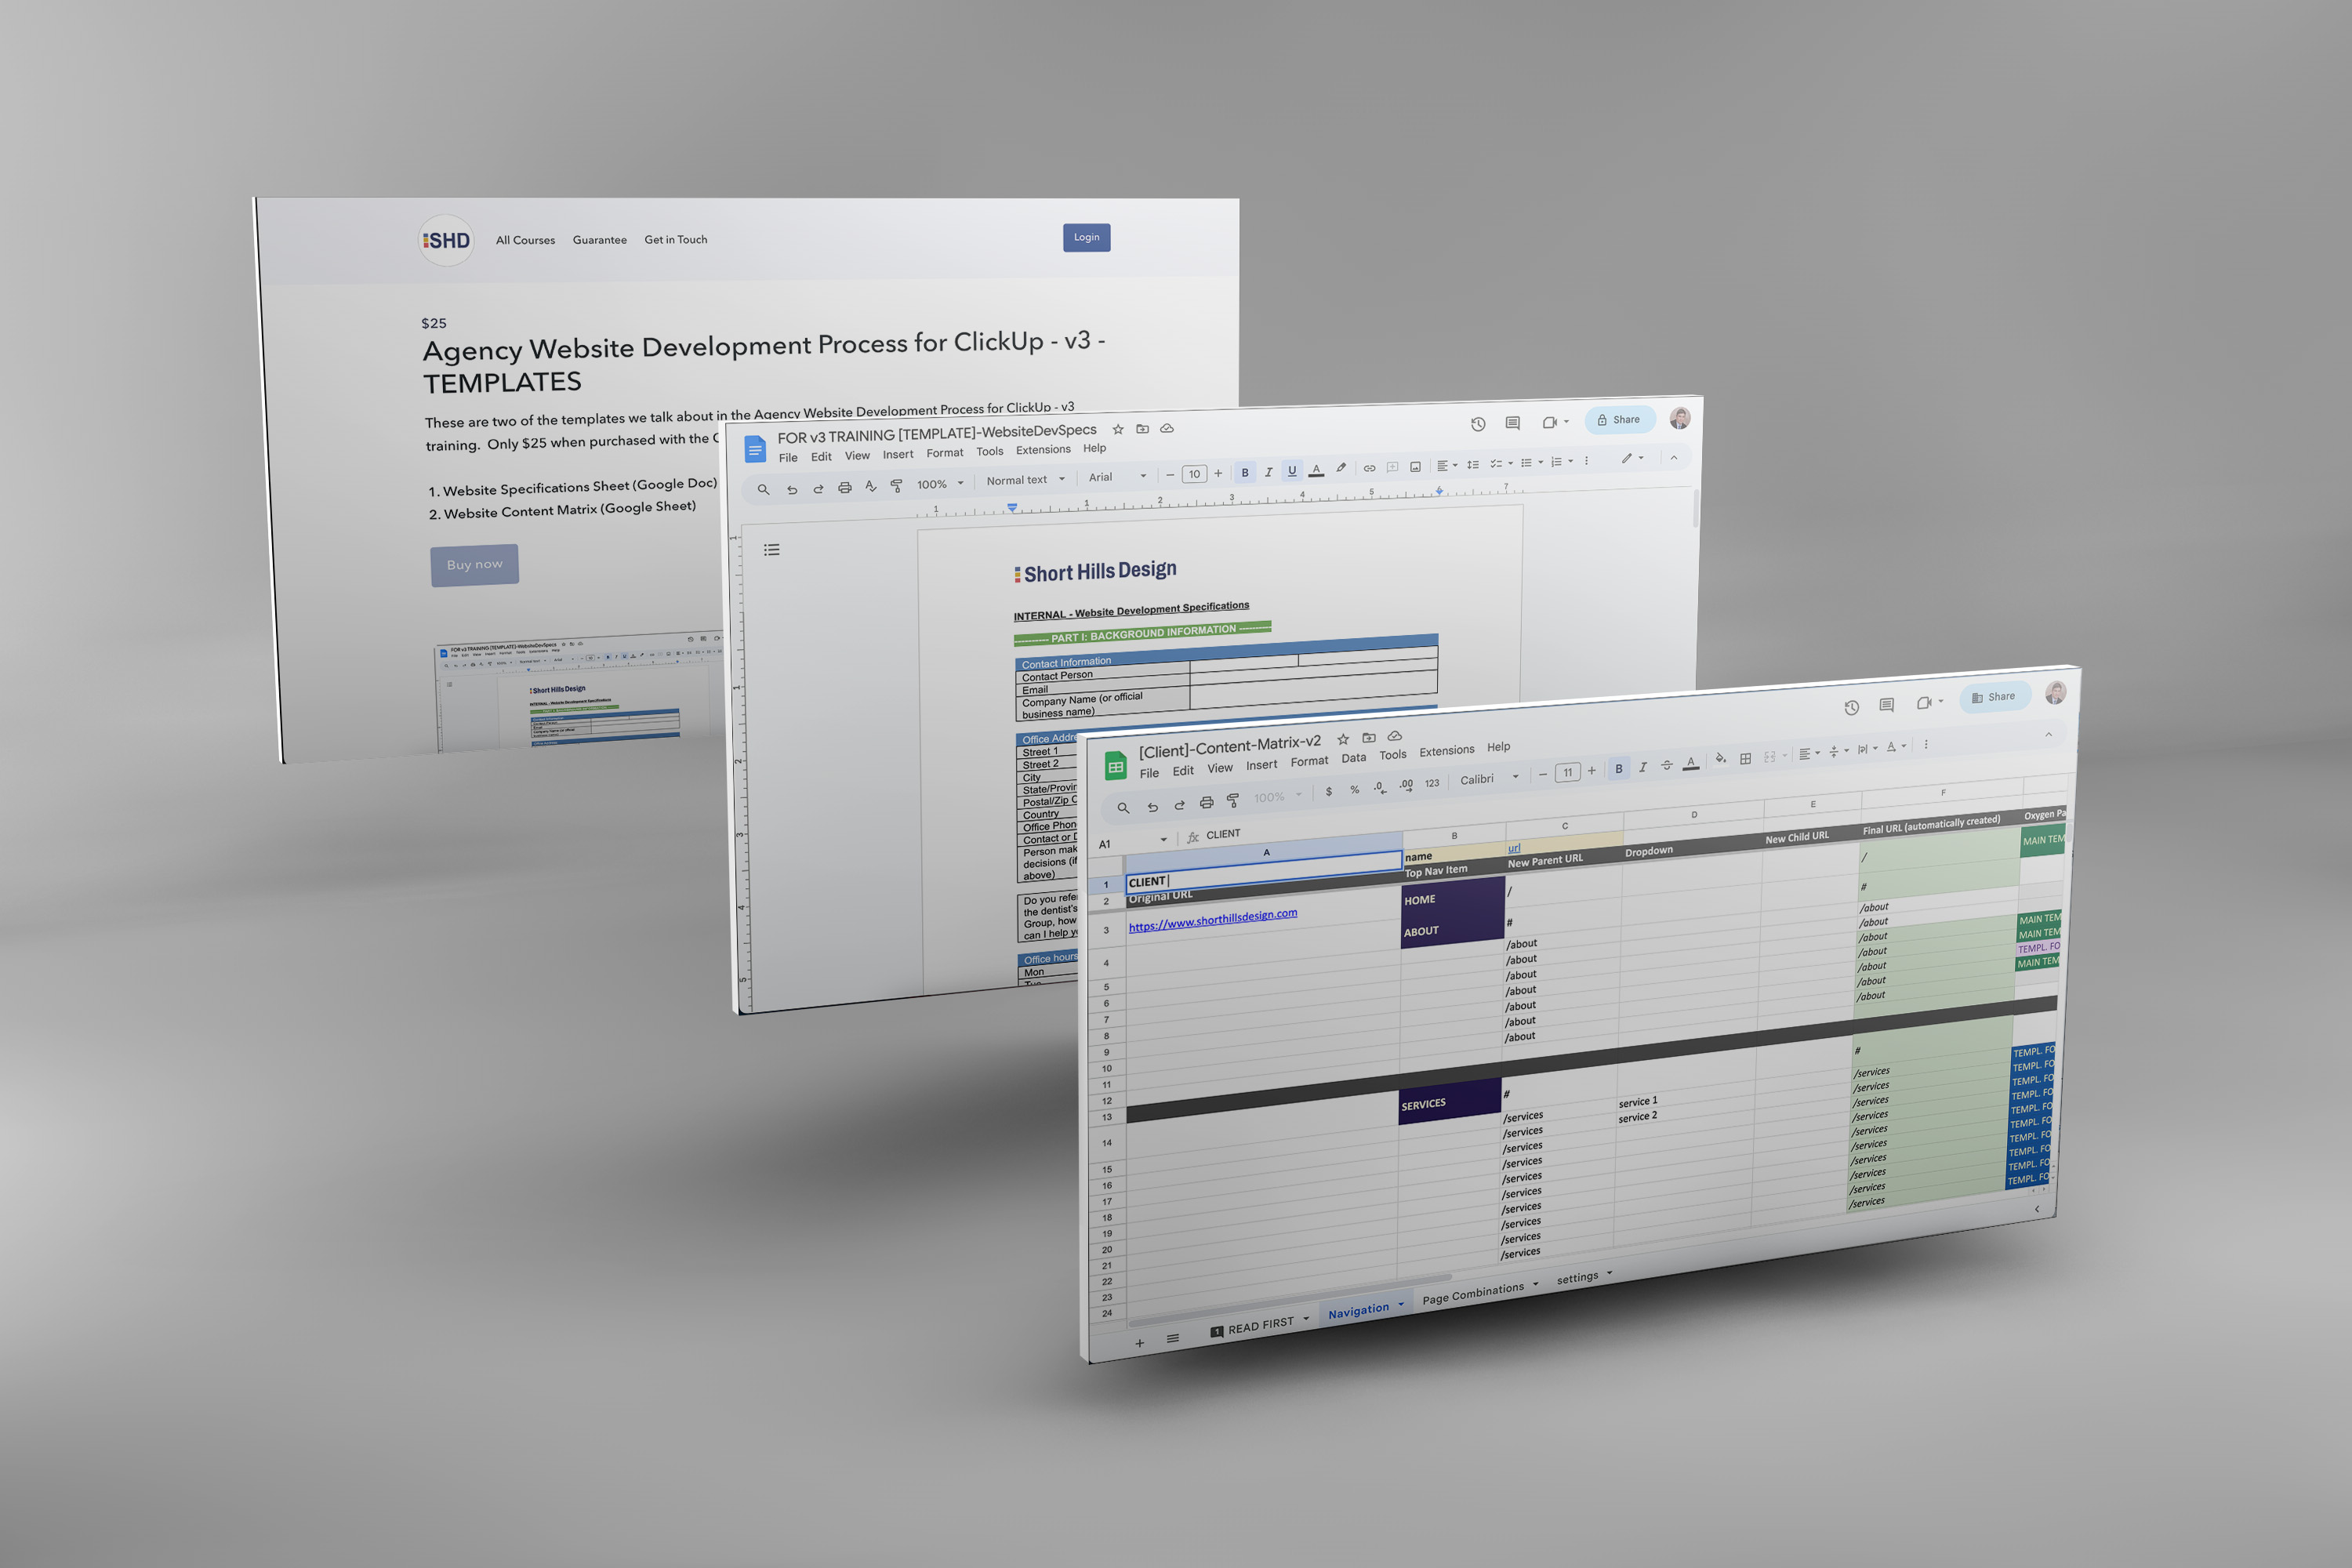Switch to the READ FIRST sheet tab
The width and height of the screenshot is (2352, 1568).
tap(1260, 1325)
